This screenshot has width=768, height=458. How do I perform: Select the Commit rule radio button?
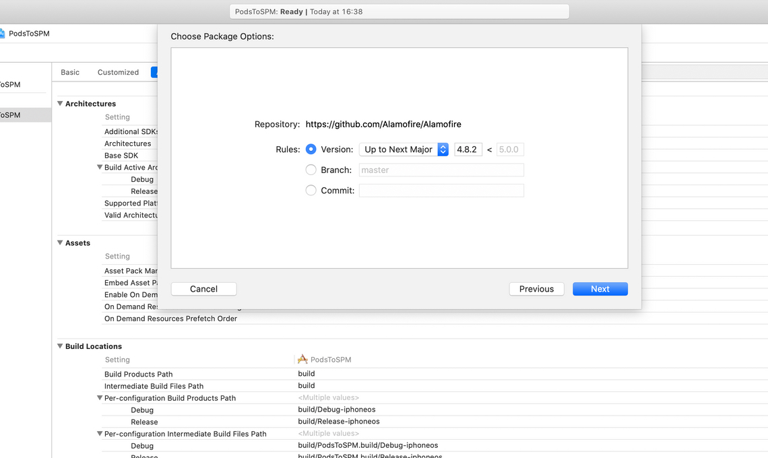click(x=311, y=190)
